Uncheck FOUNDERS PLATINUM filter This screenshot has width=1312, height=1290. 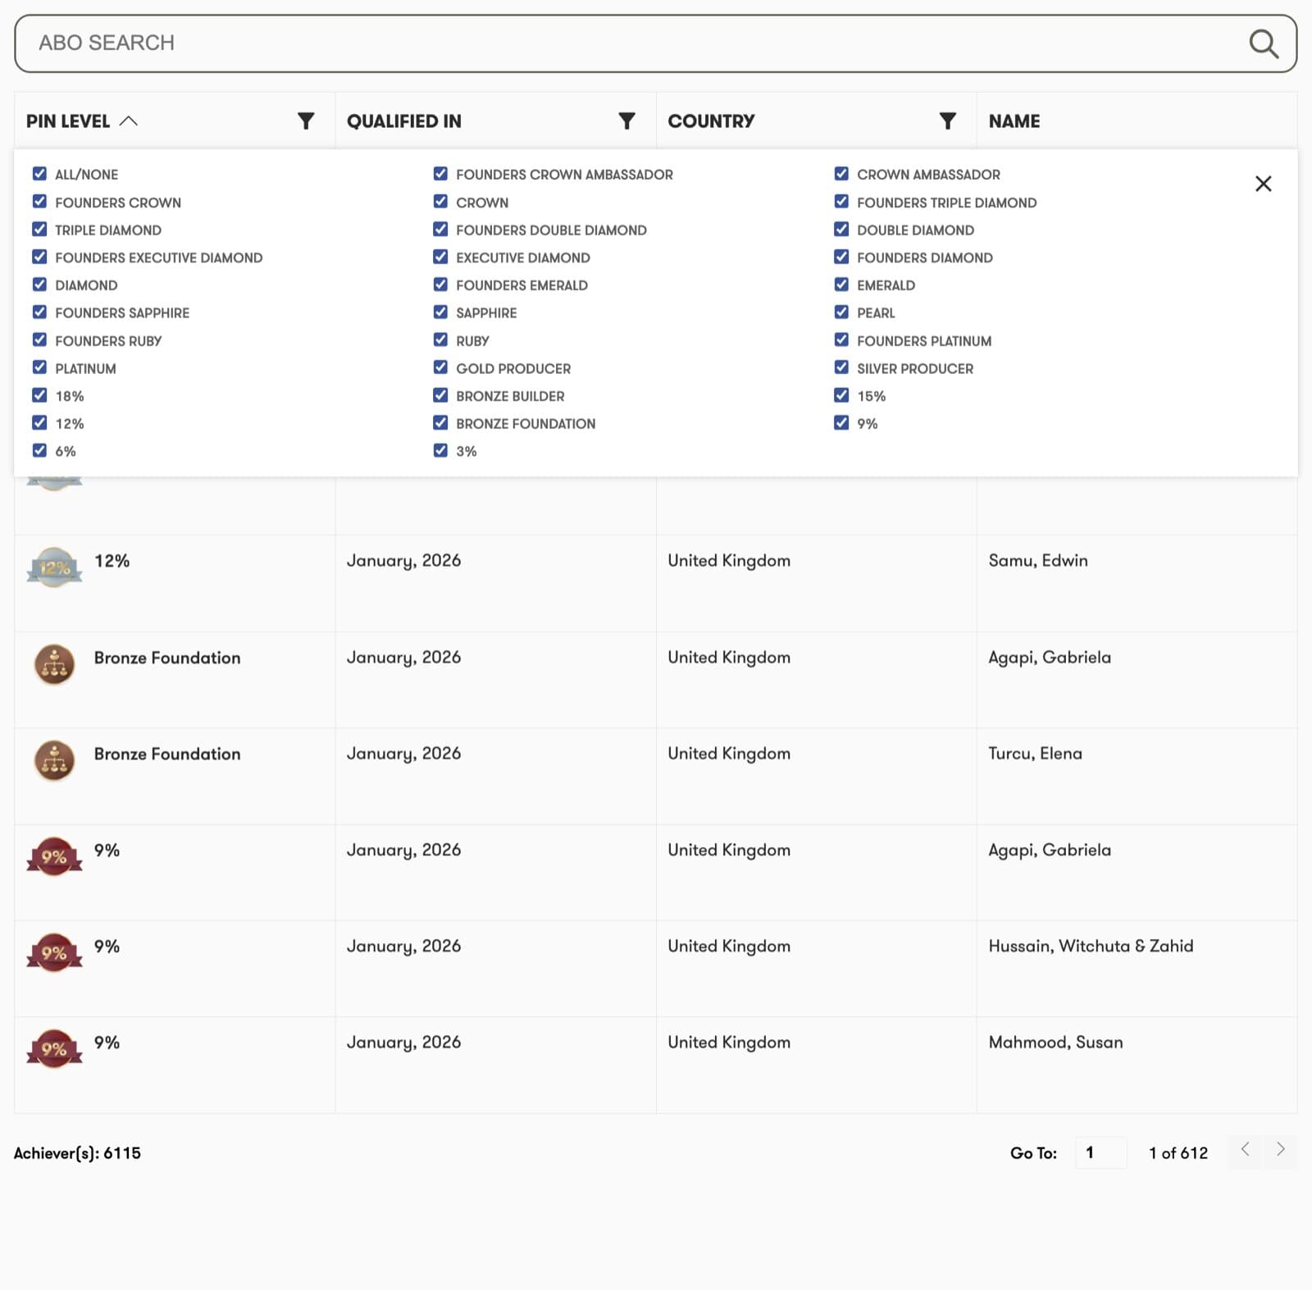point(841,340)
